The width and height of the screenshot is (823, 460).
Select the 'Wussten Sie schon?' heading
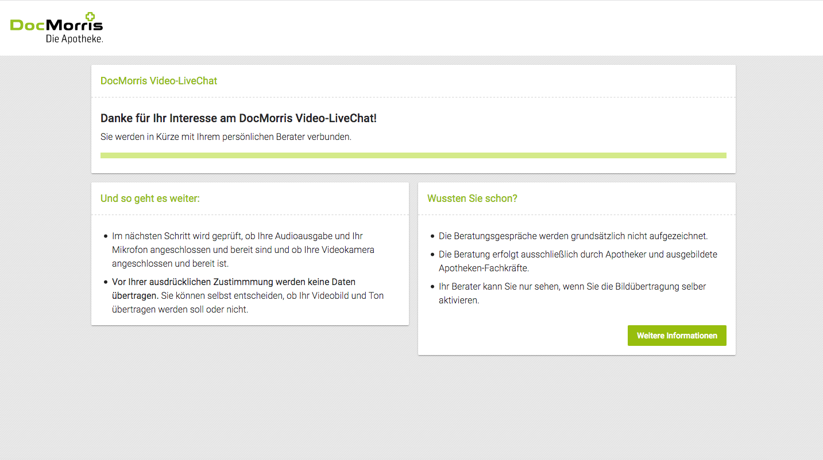[x=472, y=198]
